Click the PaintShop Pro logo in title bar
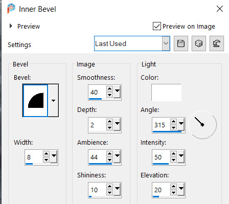The image size is (229, 204). pos(11,9)
